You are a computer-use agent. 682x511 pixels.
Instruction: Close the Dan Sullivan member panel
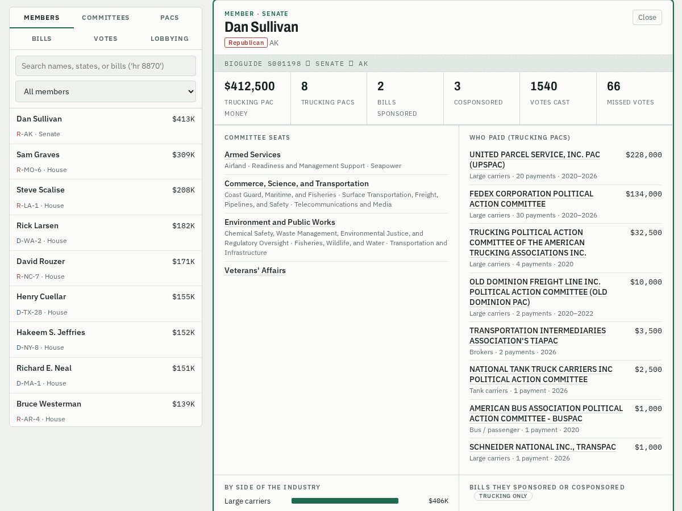[647, 17]
